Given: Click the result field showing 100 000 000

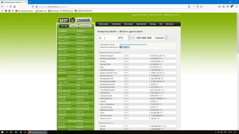Looking at the screenshot, I should pyautogui.click(x=145, y=38).
